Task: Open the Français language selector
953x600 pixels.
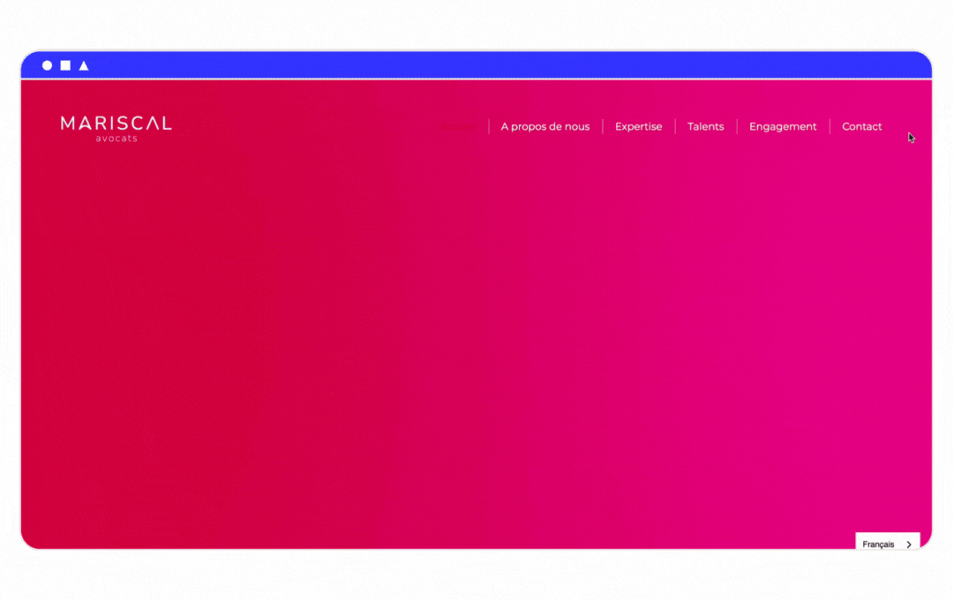Action: click(x=888, y=543)
